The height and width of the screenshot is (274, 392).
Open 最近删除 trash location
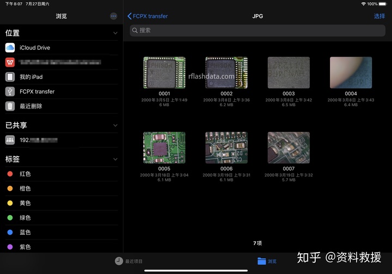tap(61, 106)
